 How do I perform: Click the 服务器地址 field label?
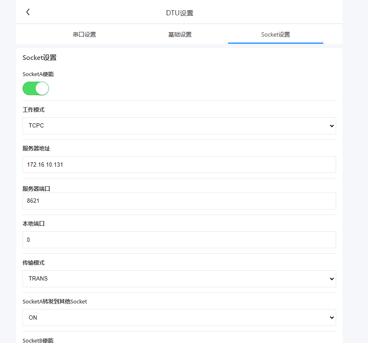tap(36, 148)
